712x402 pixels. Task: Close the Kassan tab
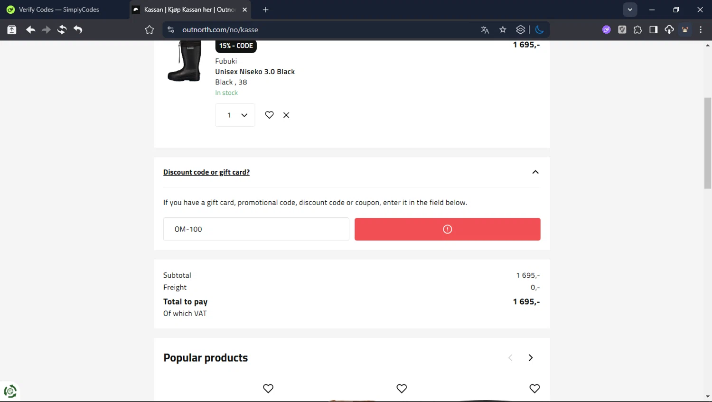pos(244,9)
